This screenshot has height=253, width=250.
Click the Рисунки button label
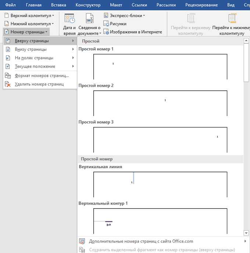tap(118, 24)
